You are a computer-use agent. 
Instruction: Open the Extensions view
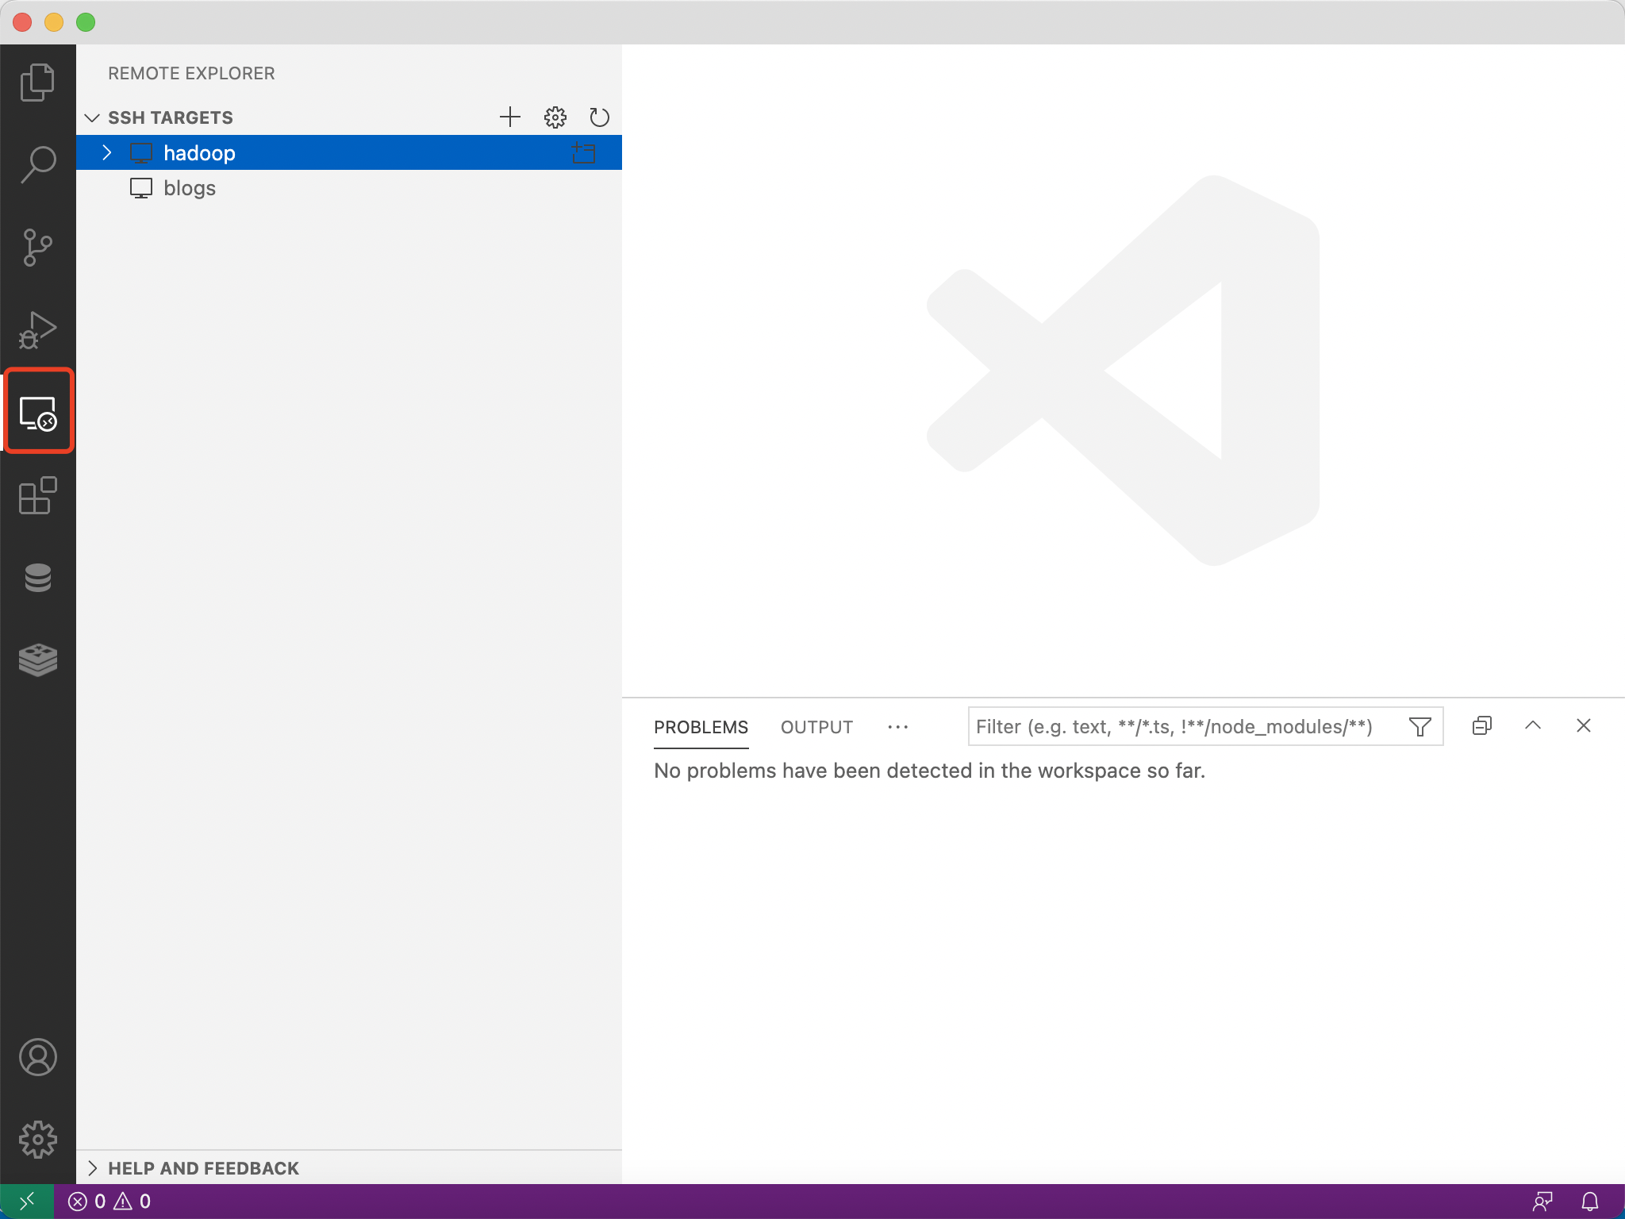pyautogui.click(x=37, y=496)
